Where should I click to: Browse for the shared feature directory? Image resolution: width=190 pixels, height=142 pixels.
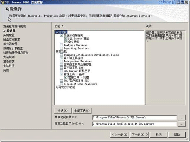pyautogui.click(x=181, y=117)
